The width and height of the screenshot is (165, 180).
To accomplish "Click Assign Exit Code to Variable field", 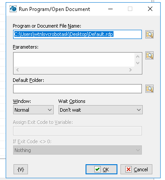I will (x=77, y=131).
